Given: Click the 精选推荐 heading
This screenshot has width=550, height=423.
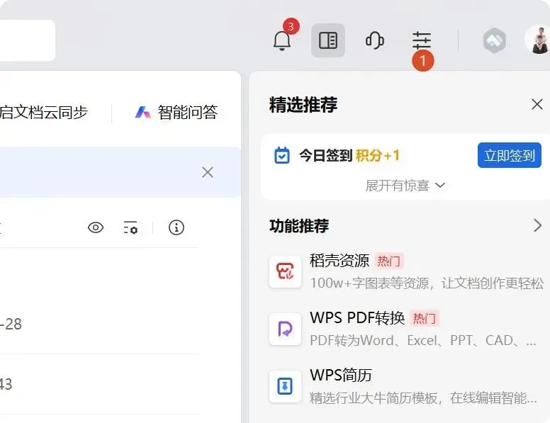Looking at the screenshot, I should 303,105.
